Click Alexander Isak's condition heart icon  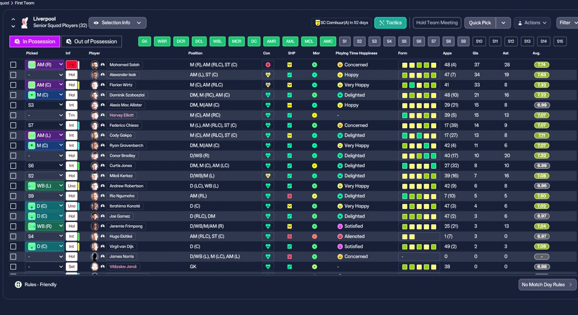pos(268,75)
